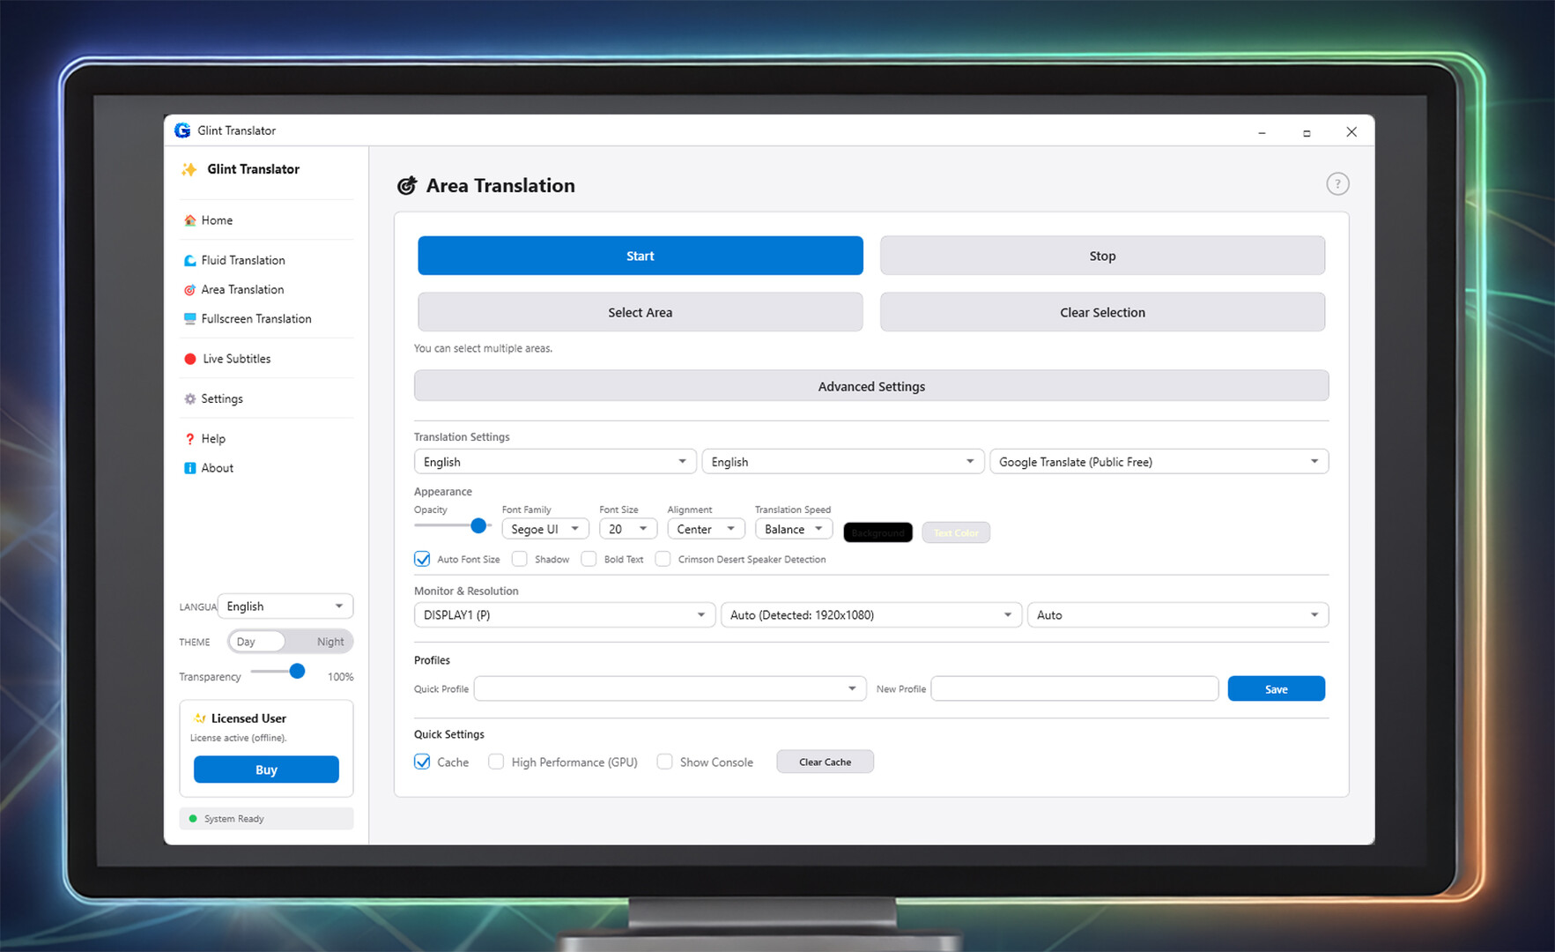
Task: Click the green System Ready status dot
Action: point(193,819)
